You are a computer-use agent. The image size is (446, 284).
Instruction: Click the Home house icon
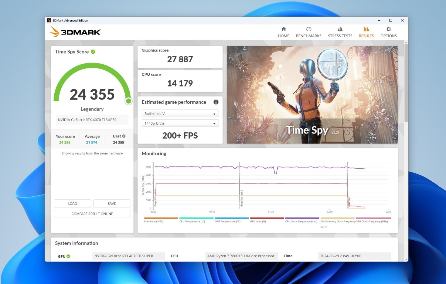tap(283, 29)
